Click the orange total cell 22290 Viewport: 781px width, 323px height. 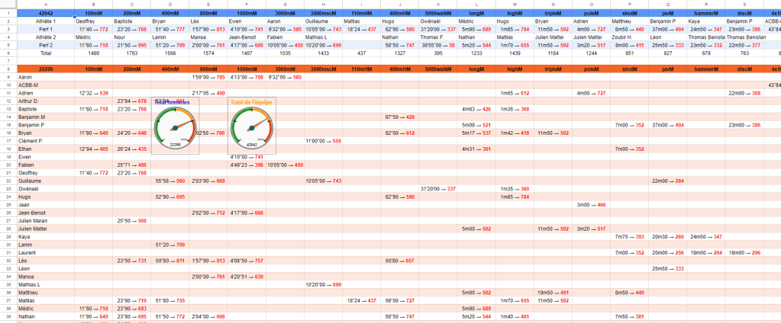(x=45, y=69)
